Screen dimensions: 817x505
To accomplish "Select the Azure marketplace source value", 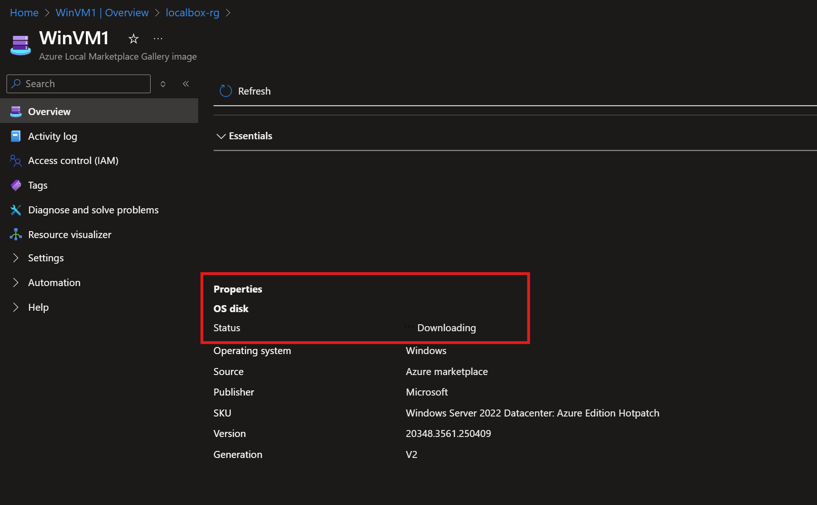I will point(447,372).
